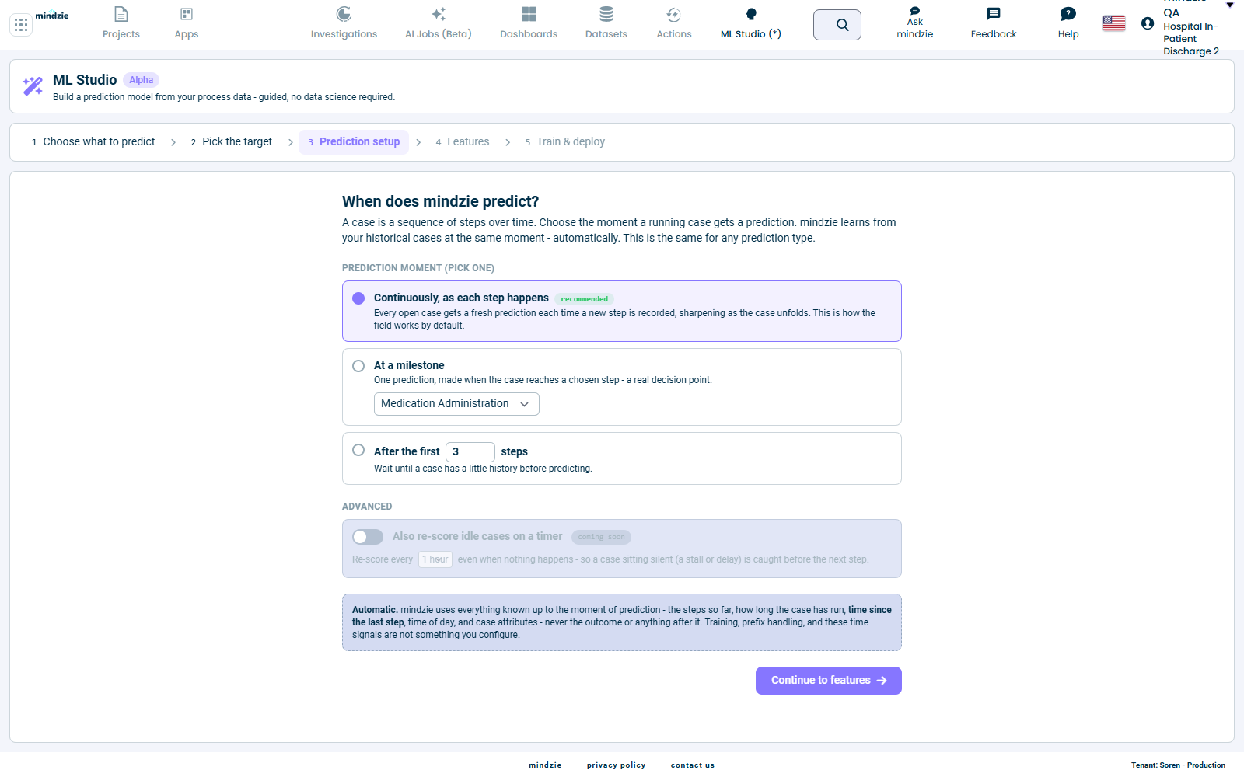Change language using the US flag

click(x=1114, y=23)
